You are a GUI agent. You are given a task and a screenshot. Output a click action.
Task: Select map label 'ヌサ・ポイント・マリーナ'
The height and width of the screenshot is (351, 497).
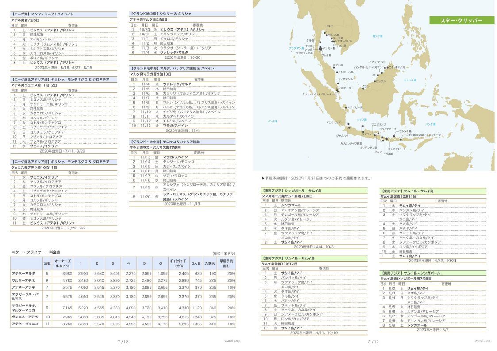click(317, 94)
